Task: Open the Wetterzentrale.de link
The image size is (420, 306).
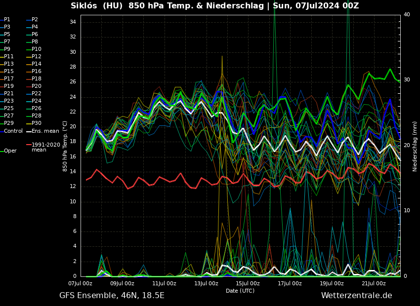Action: 356,296
